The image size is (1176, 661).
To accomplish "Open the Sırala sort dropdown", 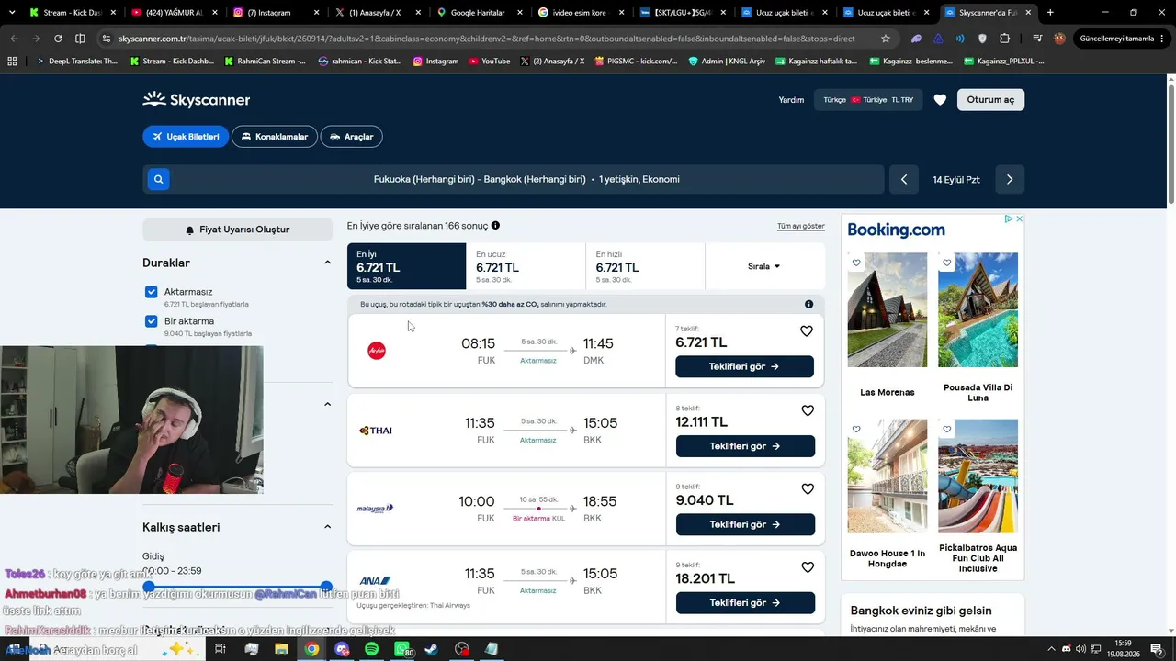I will click(x=764, y=266).
